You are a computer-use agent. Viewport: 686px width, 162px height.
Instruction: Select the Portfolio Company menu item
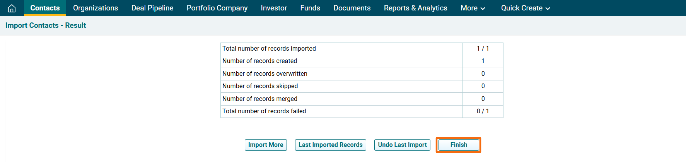[217, 8]
